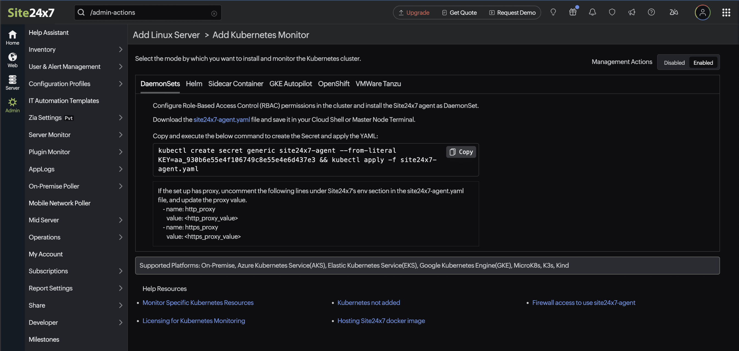Open the user profile avatar
The height and width of the screenshot is (351, 739).
point(702,13)
